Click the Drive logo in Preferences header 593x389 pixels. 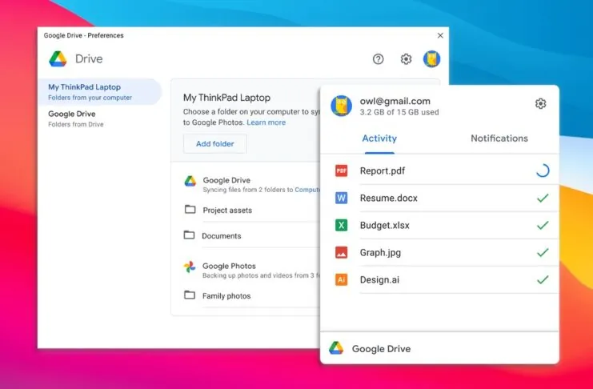click(58, 59)
